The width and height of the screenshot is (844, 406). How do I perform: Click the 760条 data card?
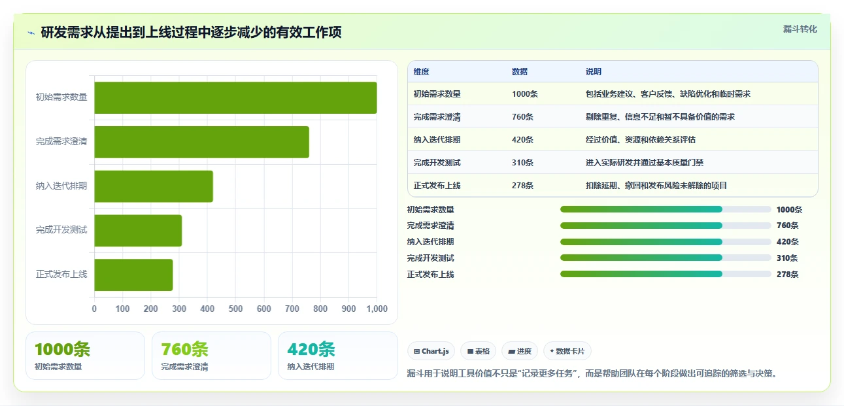tap(211, 356)
